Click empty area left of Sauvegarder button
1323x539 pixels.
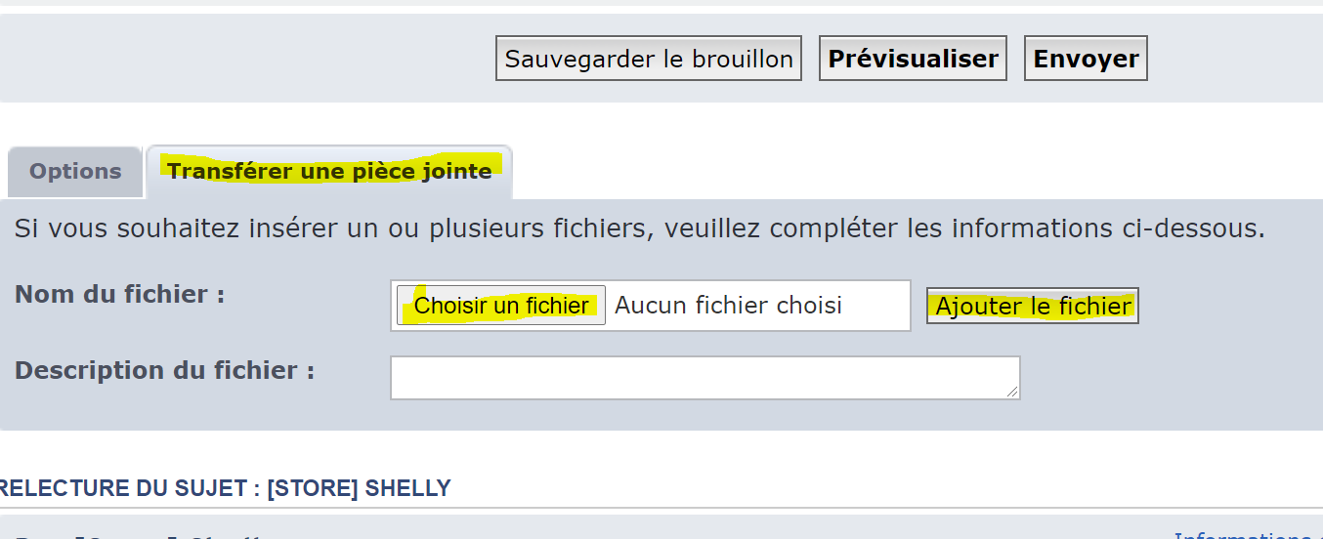tap(244, 59)
